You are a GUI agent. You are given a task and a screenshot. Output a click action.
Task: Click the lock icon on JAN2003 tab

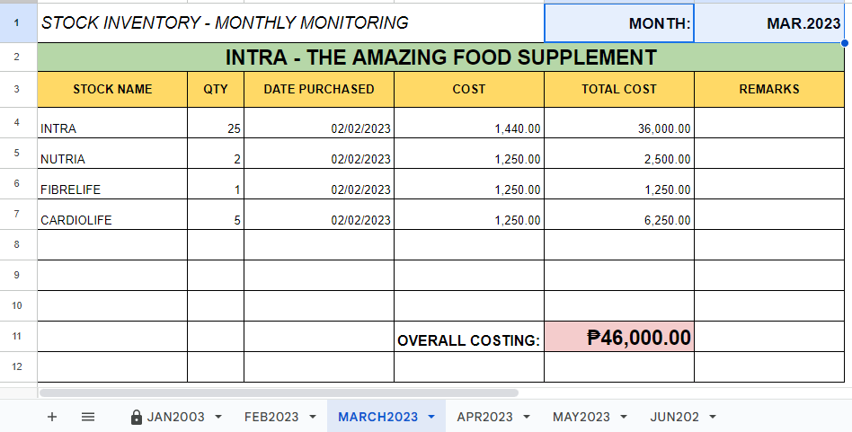(x=137, y=417)
